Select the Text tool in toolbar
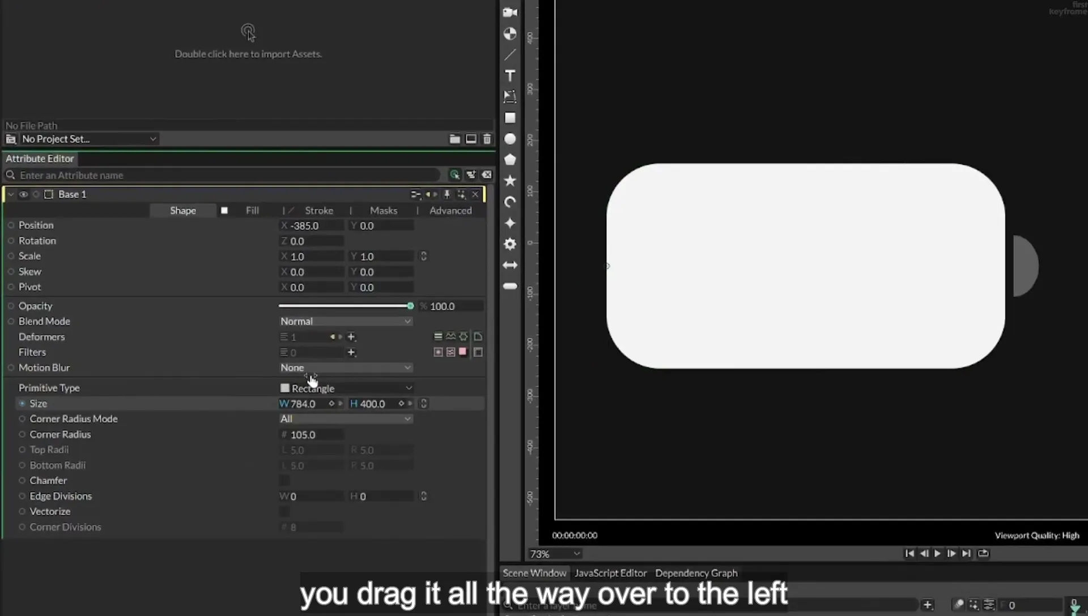This screenshot has height=616, width=1088. 510,76
